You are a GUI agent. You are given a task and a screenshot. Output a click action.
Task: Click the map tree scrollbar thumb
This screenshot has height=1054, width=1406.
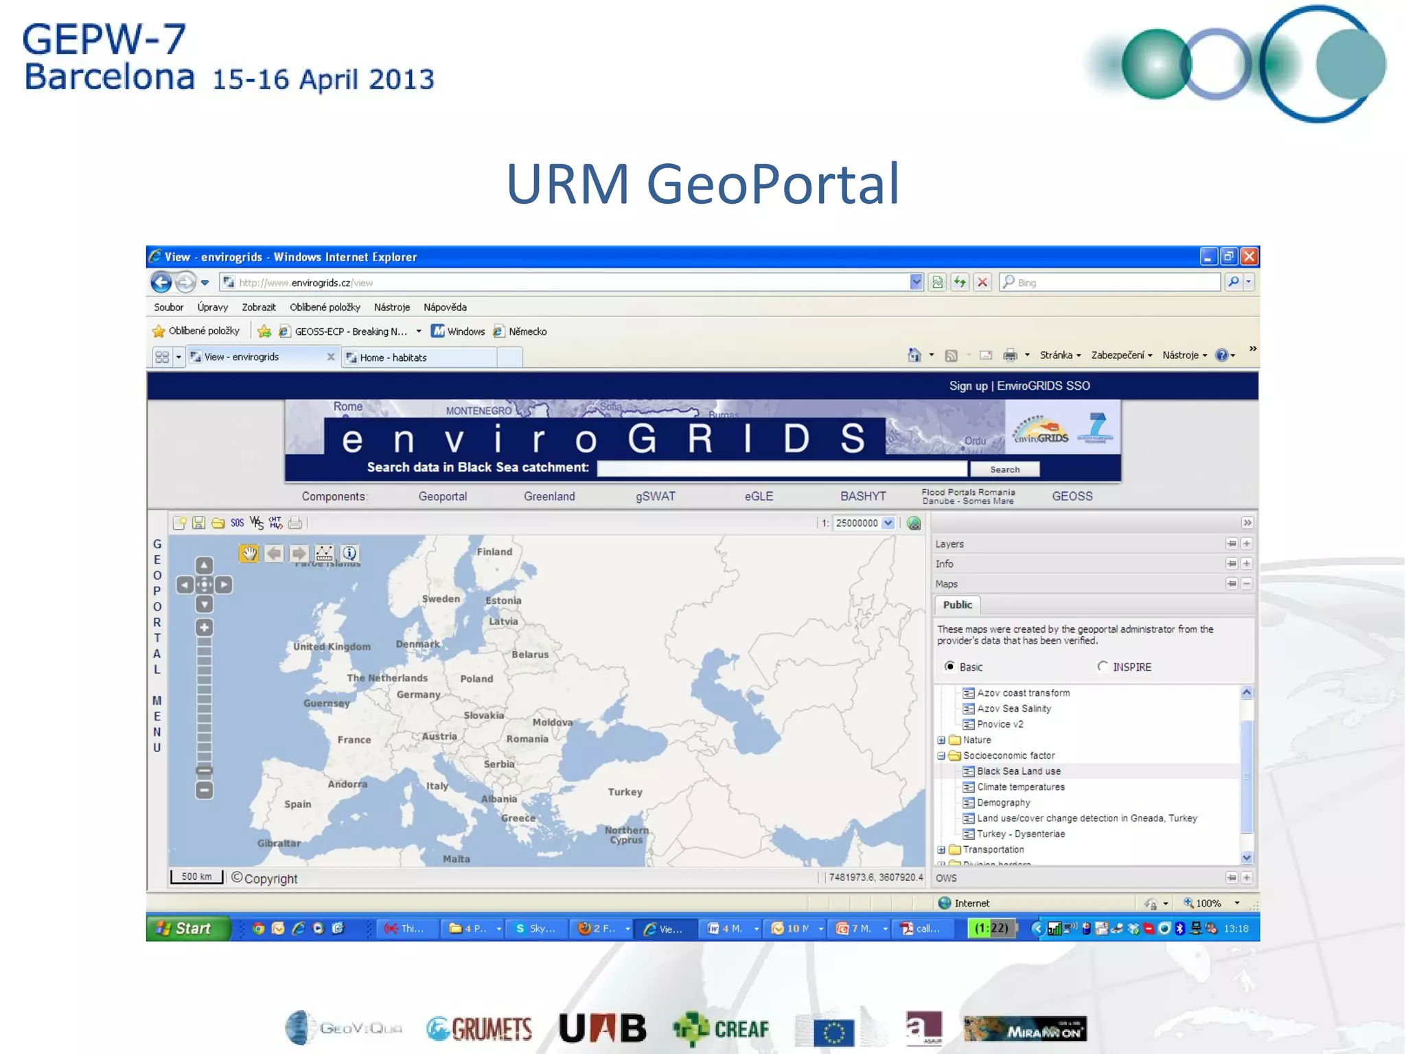pos(1247,776)
